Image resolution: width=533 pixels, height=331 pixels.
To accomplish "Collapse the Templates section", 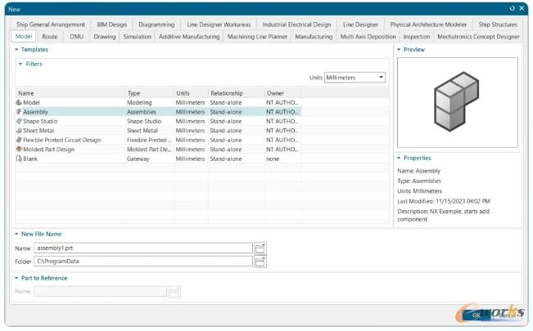I will tap(16, 50).
